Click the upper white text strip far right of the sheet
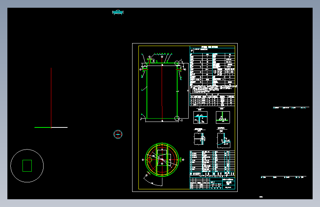Image resolution: width=320 pixels, height=207 pixels. point(291,108)
